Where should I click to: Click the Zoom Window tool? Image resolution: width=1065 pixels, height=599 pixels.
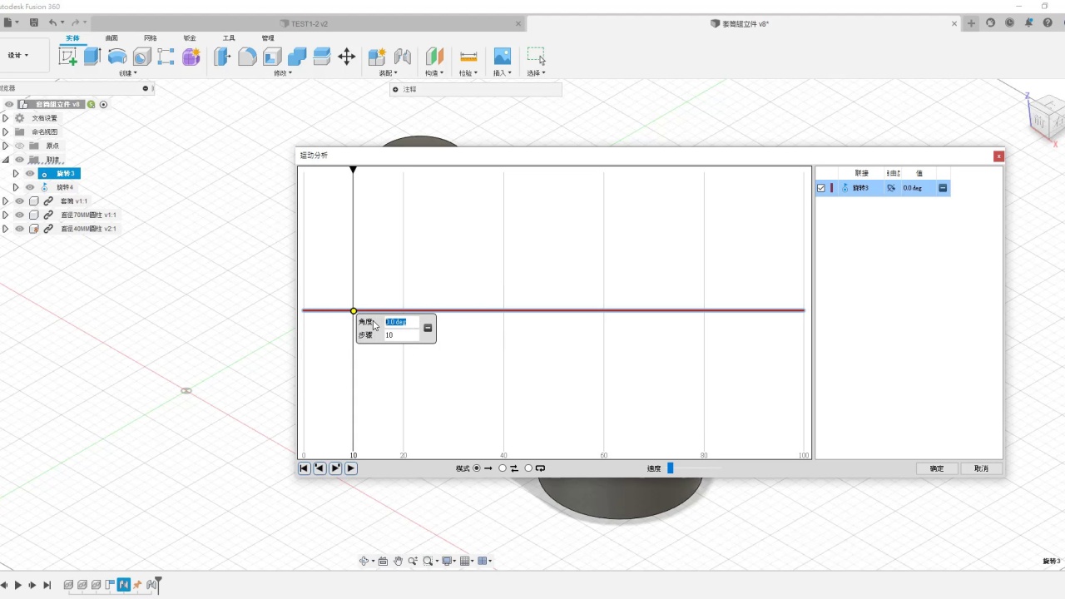[x=428, y=561]
